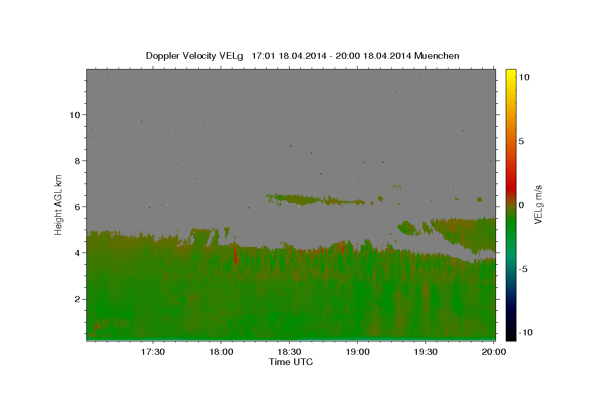Viewport: 613px width, 409px height.
Task: Click the black bottom end of colorbar
Action: click(510, 336)
